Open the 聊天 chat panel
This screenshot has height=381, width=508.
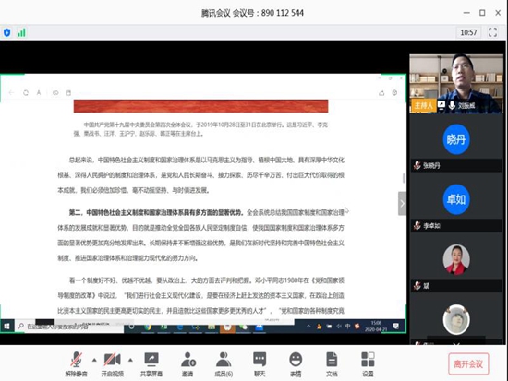click(260, 364)
